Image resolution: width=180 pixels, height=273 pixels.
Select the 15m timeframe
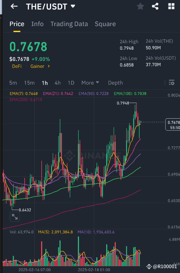(29, 83)
